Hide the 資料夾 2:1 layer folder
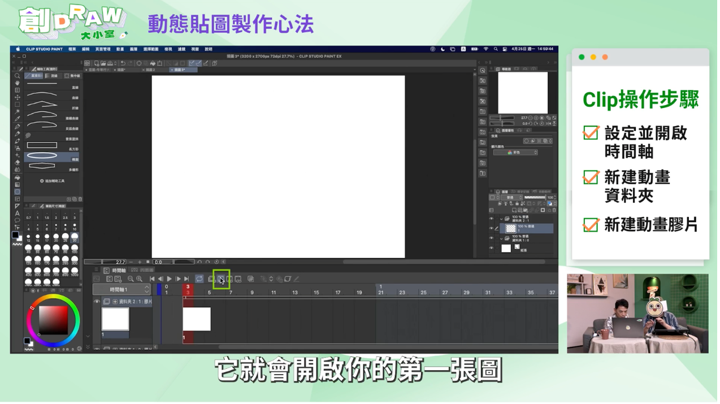The height and width of the screenshot is (404, 720). point(491,219)
